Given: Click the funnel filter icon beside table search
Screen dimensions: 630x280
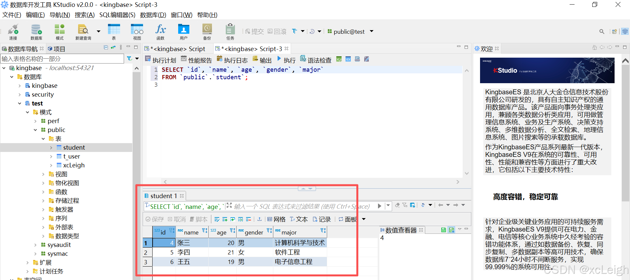Looking at the screenshot, I should 130,59.
